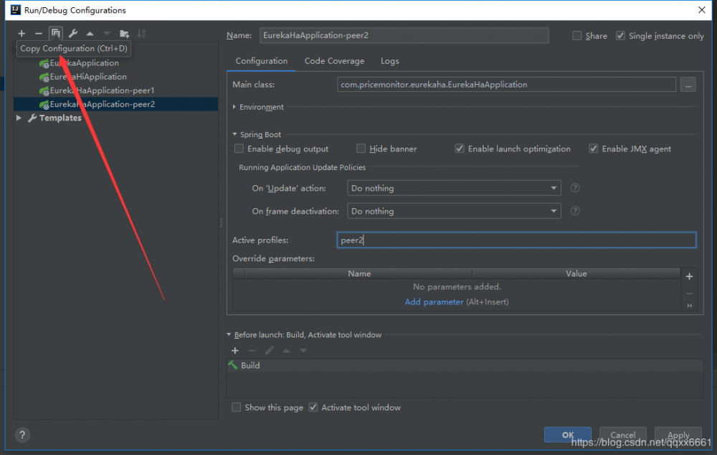Toggle the Hide banner checkbox
The width and height of the screenshot is (717, 455).
361,149
